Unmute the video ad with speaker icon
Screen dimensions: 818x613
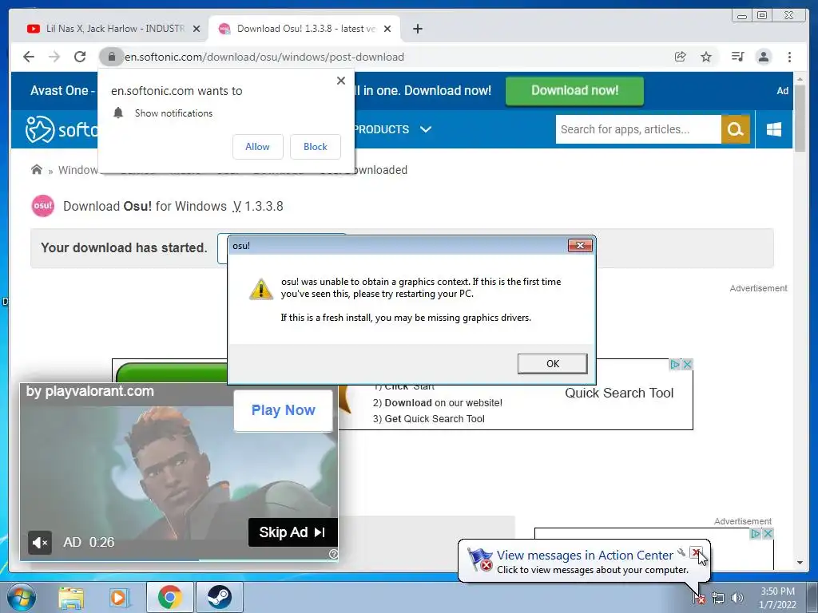coord(40,543)
